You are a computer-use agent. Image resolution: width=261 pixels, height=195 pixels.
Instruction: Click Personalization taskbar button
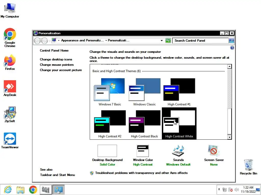(58, 189)
